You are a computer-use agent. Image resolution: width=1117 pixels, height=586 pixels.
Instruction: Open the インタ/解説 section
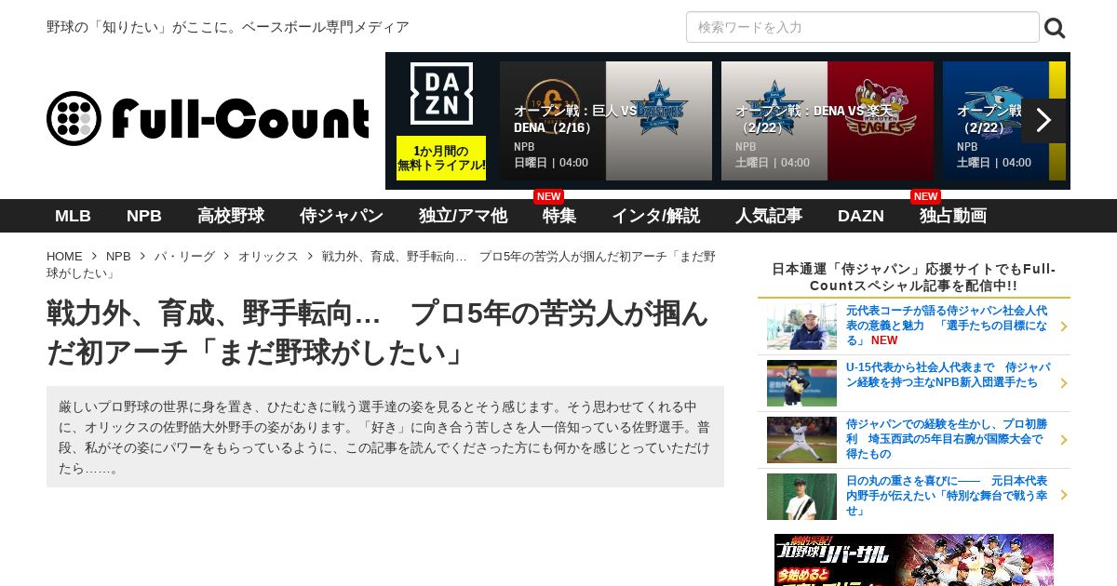[x=655, y=216]
